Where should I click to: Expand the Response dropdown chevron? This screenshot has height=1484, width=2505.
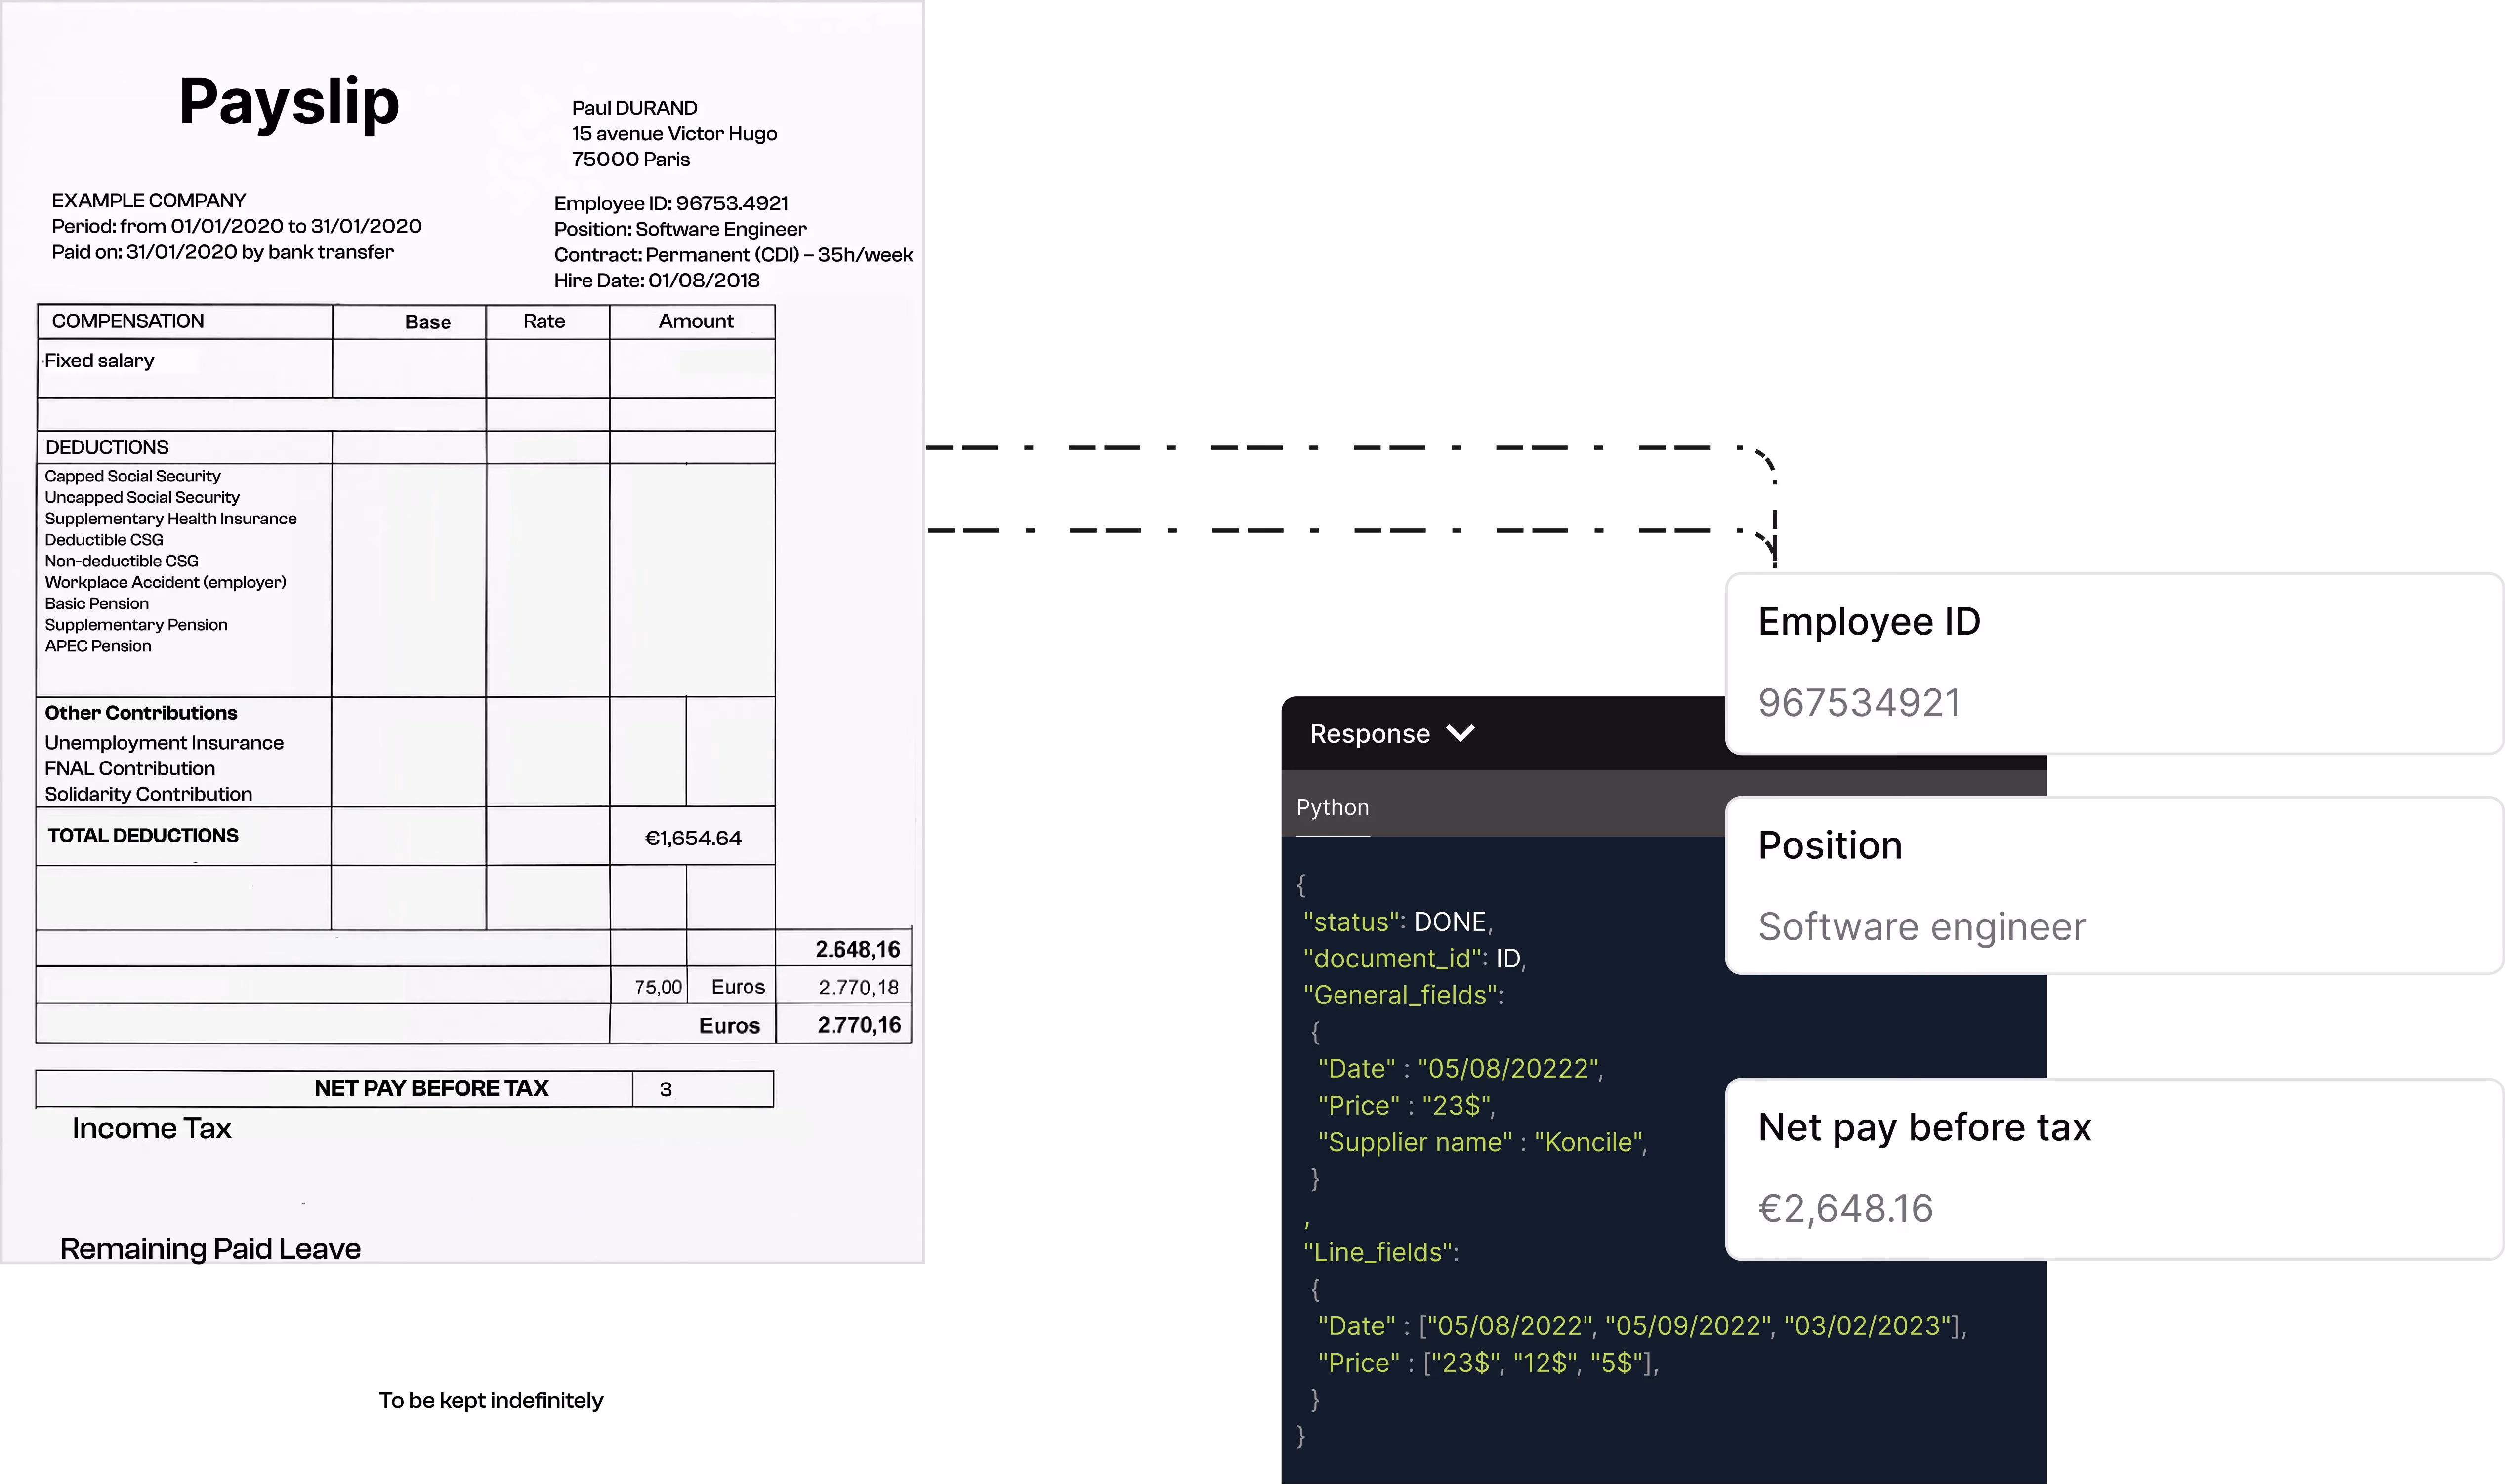(x=1461, y=733)
